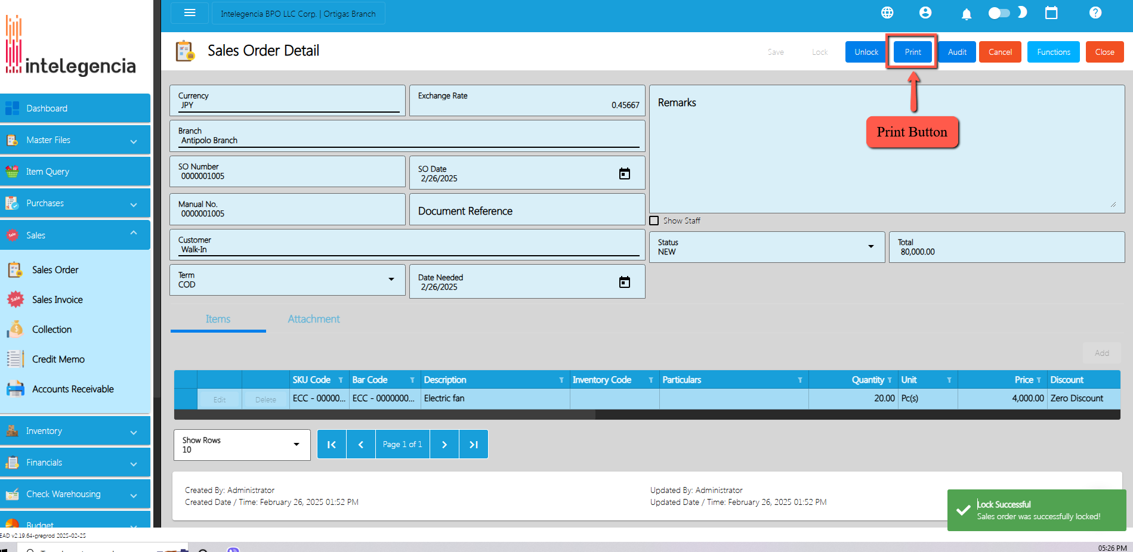The image size is (1133, 552).
Task: Click the Print button
Action: coord(912,52)
